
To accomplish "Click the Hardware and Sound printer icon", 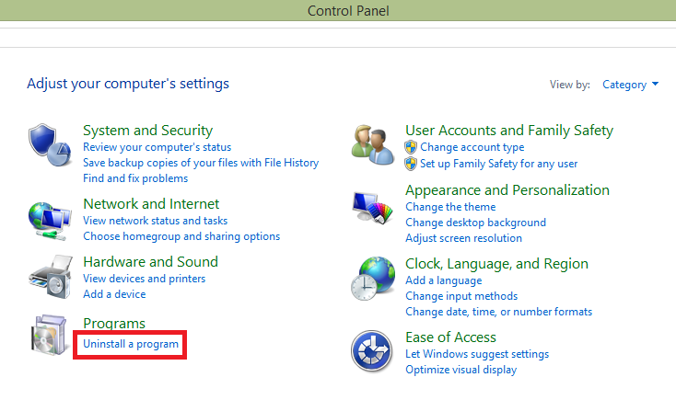I will click(x=48, y=277).
